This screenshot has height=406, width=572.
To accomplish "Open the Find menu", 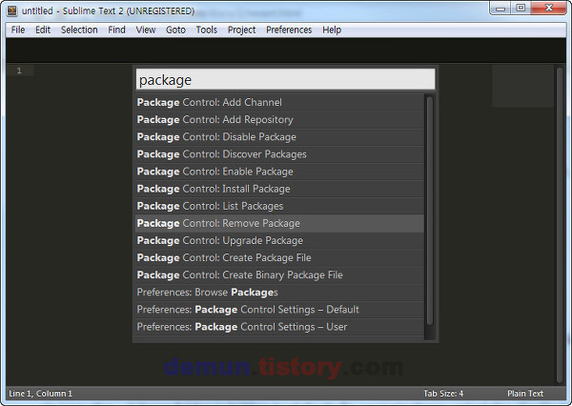I will [x=116, y=30].
